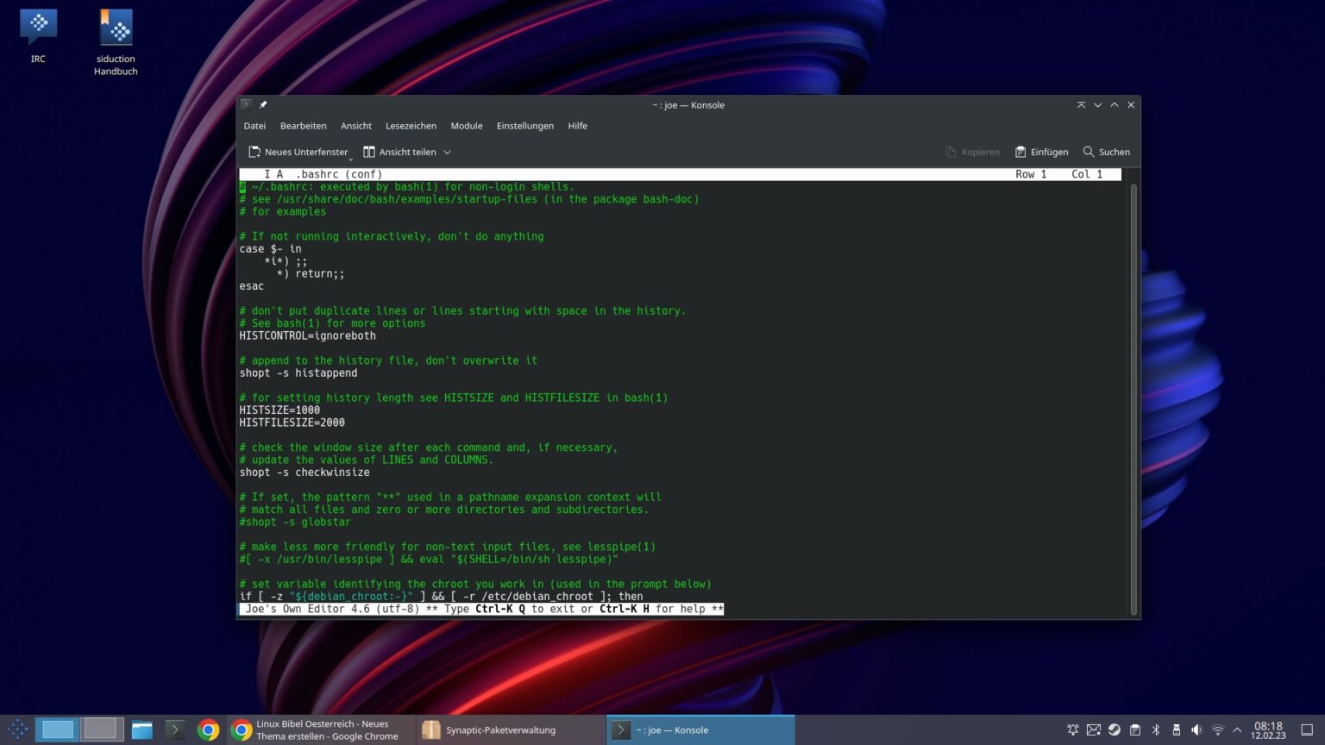The image size is (1325, 745).
Task: Expand the Ansicht teilen dropdown chevron
Action: pyautogui.click(x=447, y=152)
